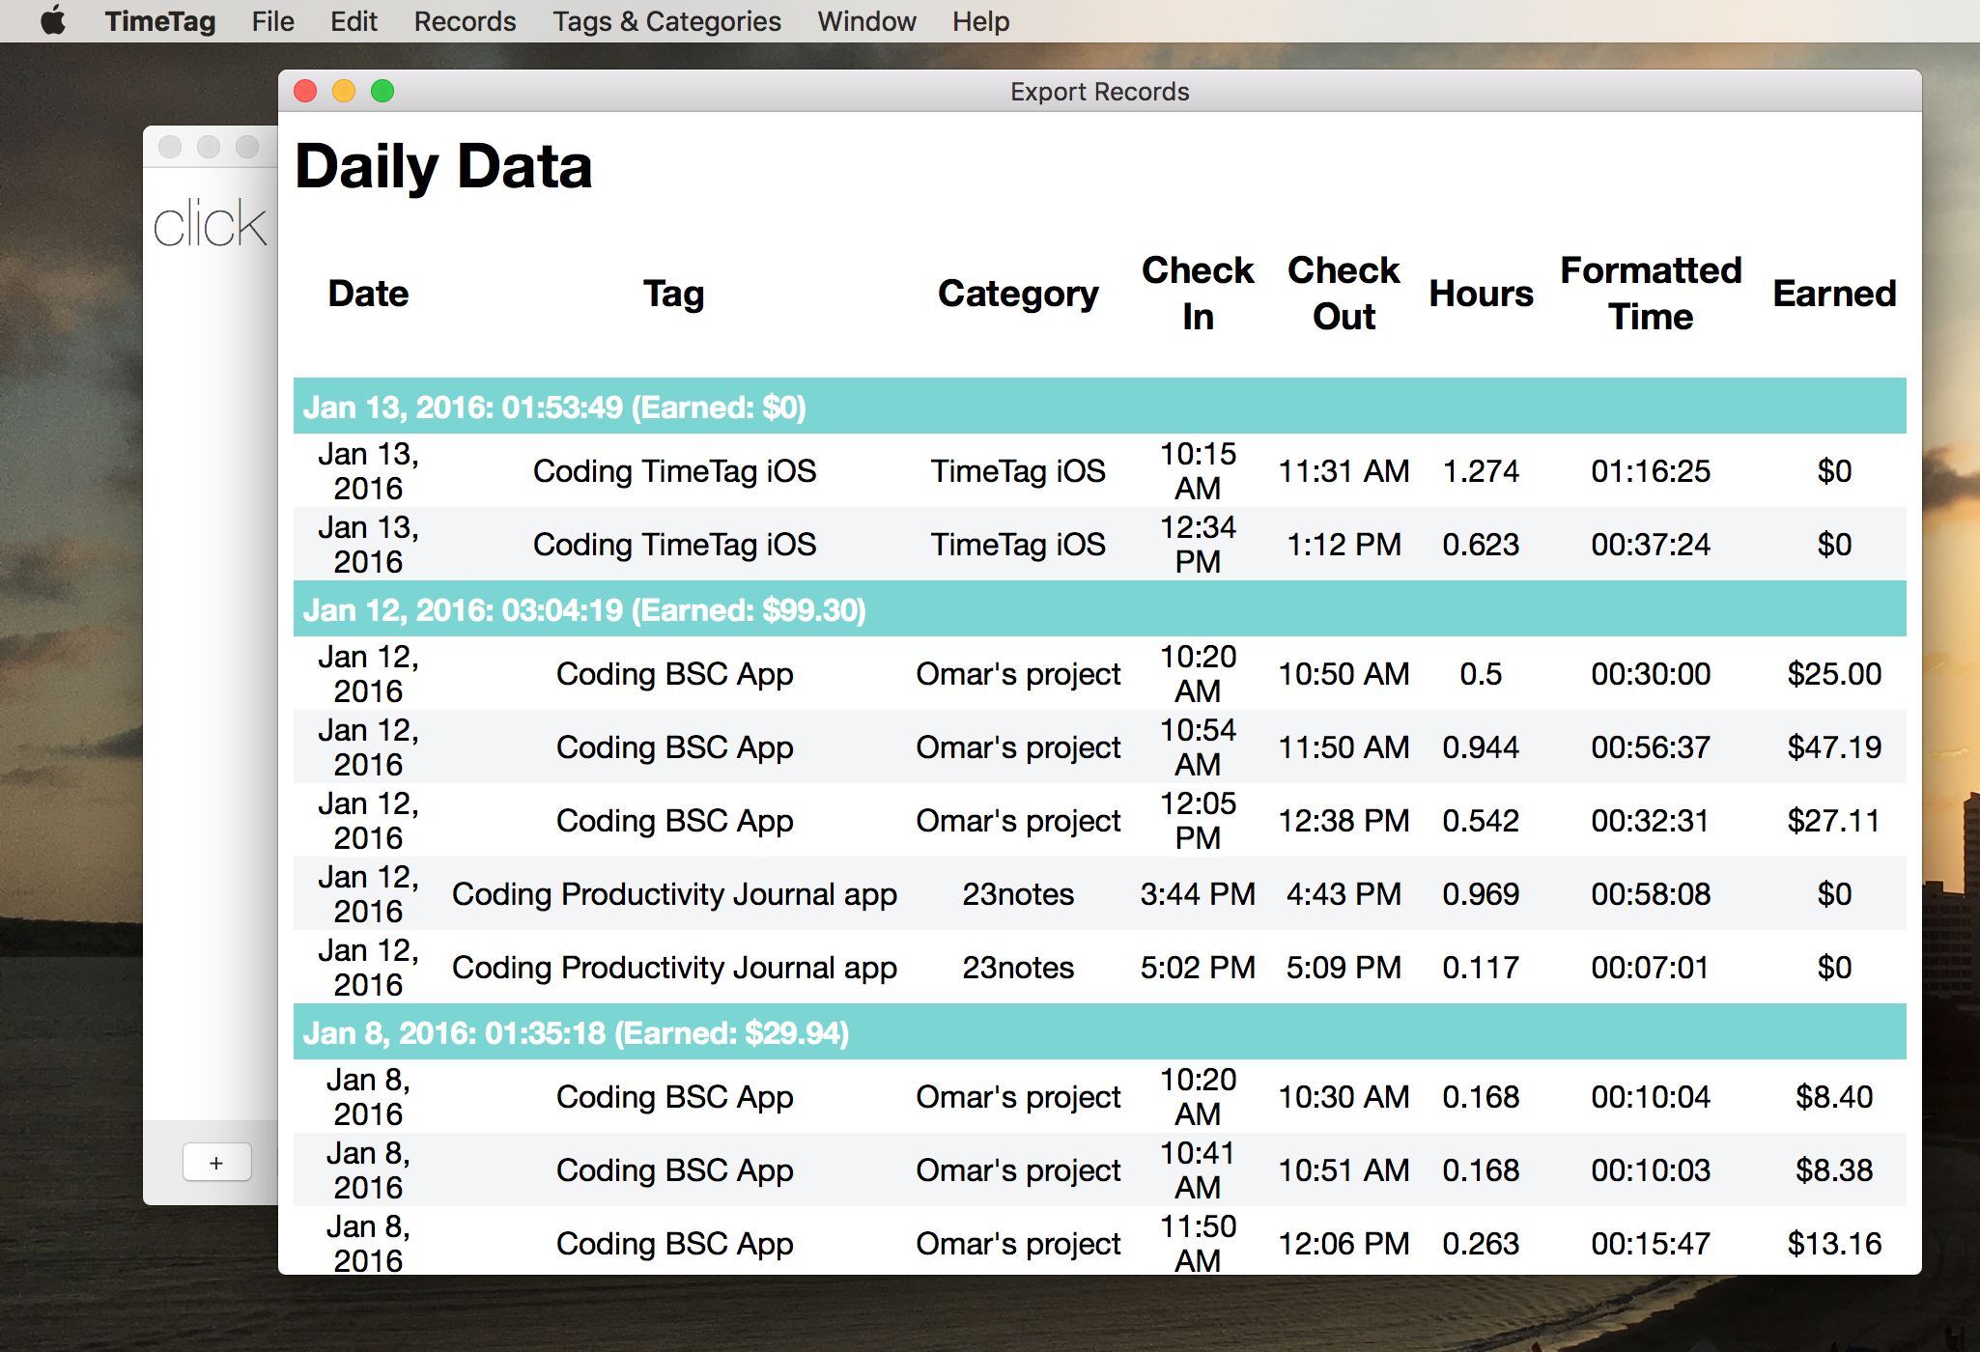The width and height of the screenshot is (1980, 1352).
Task: Click the 11:50 AM check out cell
Action: pyautogui.click(x=1344, y=747)
